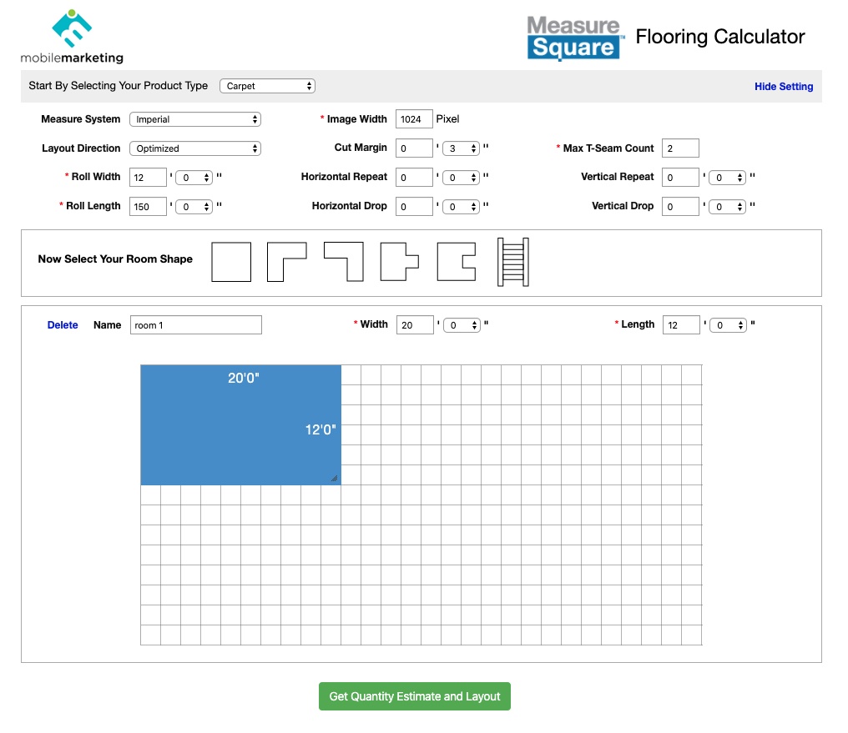
Task: Open the Layout Direction dropdown
Action: pos(195,148)
